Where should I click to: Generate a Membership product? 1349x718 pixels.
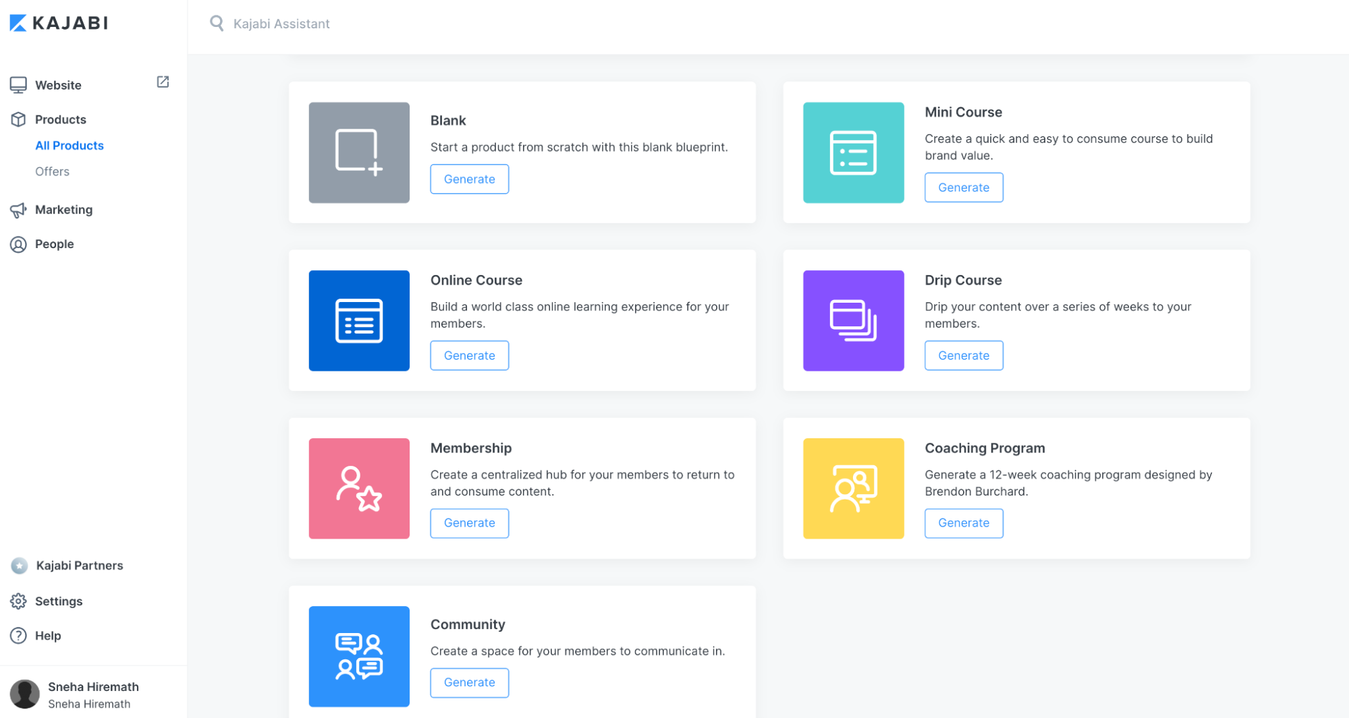tap(470, 523)
